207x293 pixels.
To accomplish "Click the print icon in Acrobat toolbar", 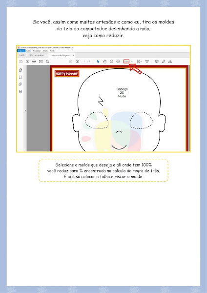I will [34, 62].
